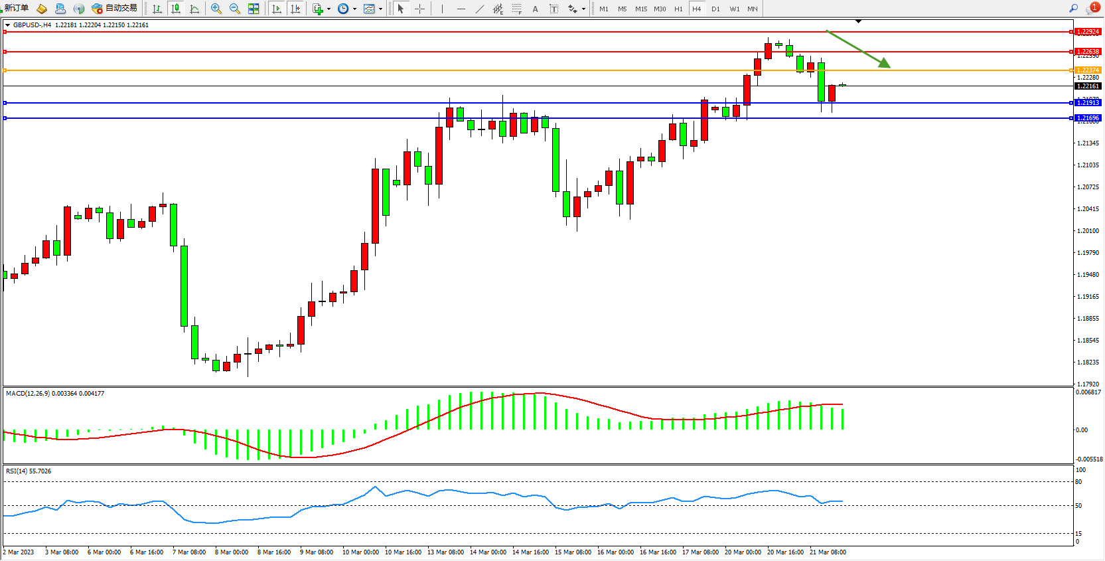Click the 自动交易 auto trading button
The height and width of the screenshot is (561, 1105).
(115, 9)
